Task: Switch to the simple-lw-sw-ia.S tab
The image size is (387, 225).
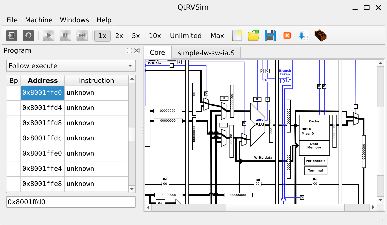Action: coord(206,53)
